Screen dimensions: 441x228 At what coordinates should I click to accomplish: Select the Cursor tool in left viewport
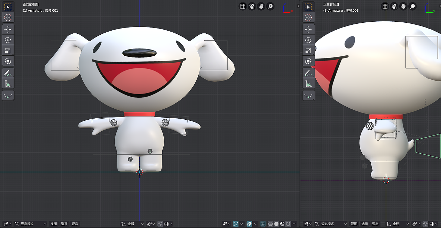(8, 17)
